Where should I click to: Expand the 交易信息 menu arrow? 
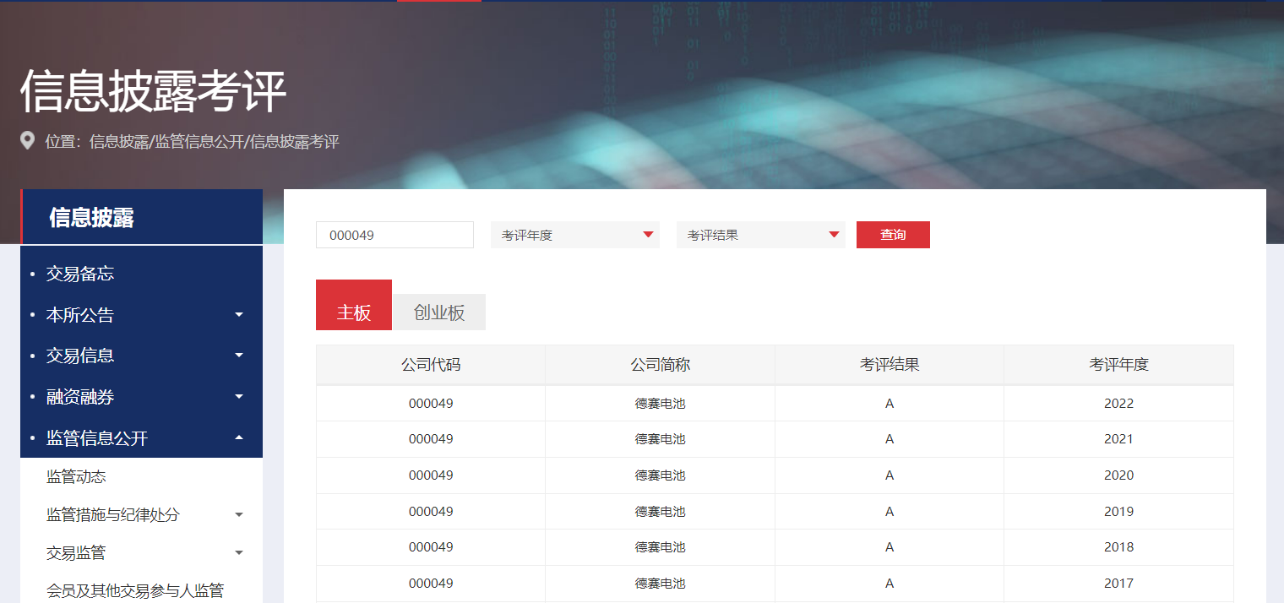point(239,356)
